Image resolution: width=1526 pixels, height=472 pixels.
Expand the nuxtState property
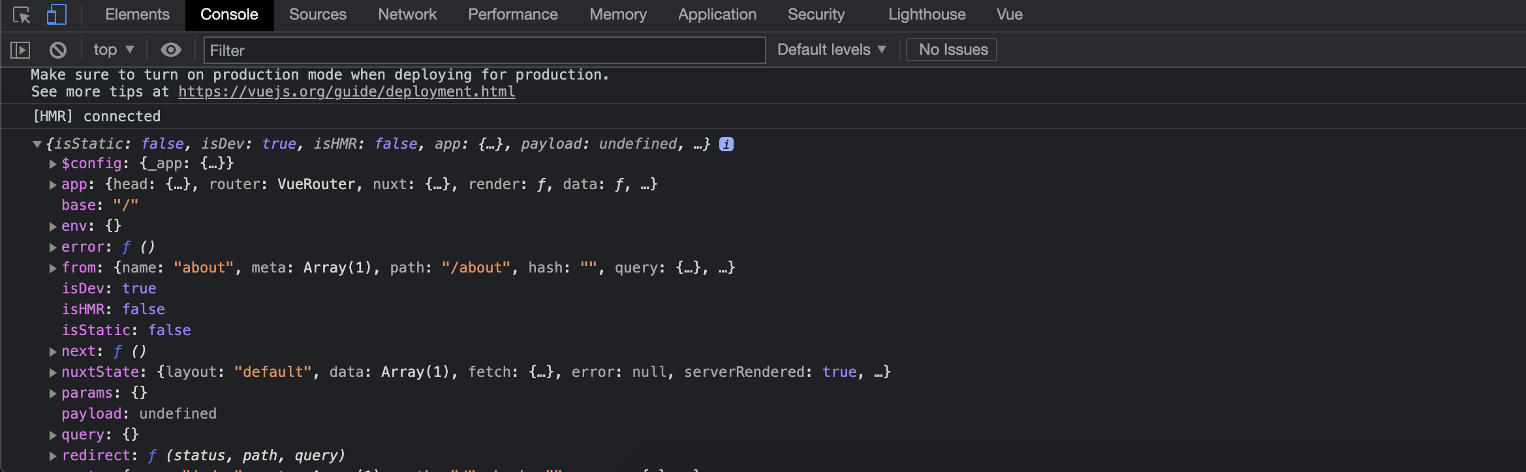pyautogui.click(x=53, y=373)
